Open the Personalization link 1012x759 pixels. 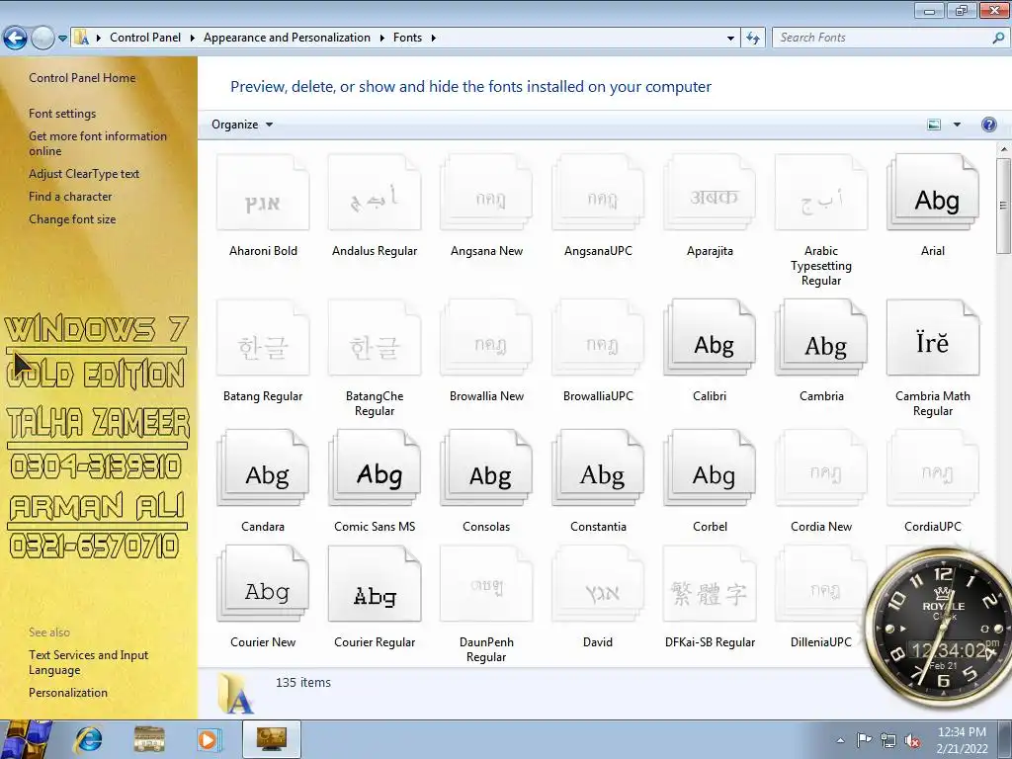point(68,693)
